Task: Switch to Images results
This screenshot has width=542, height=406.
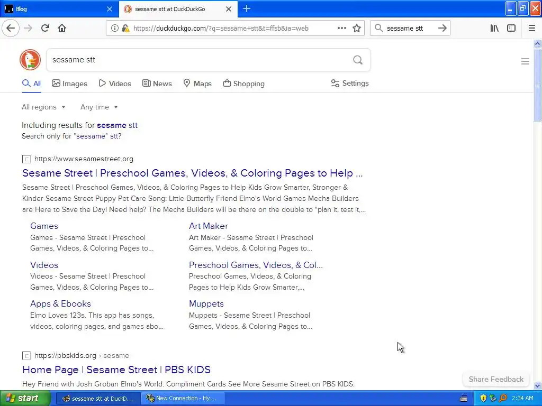Action: [69, 84]
